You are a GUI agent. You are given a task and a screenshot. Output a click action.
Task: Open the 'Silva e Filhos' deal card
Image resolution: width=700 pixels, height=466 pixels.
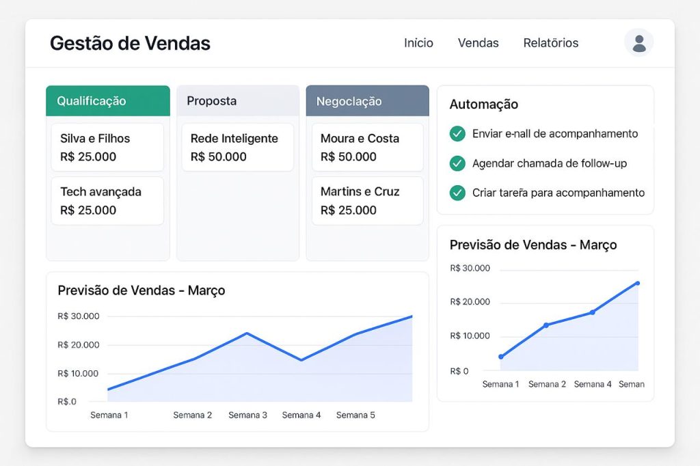point(107,146)
